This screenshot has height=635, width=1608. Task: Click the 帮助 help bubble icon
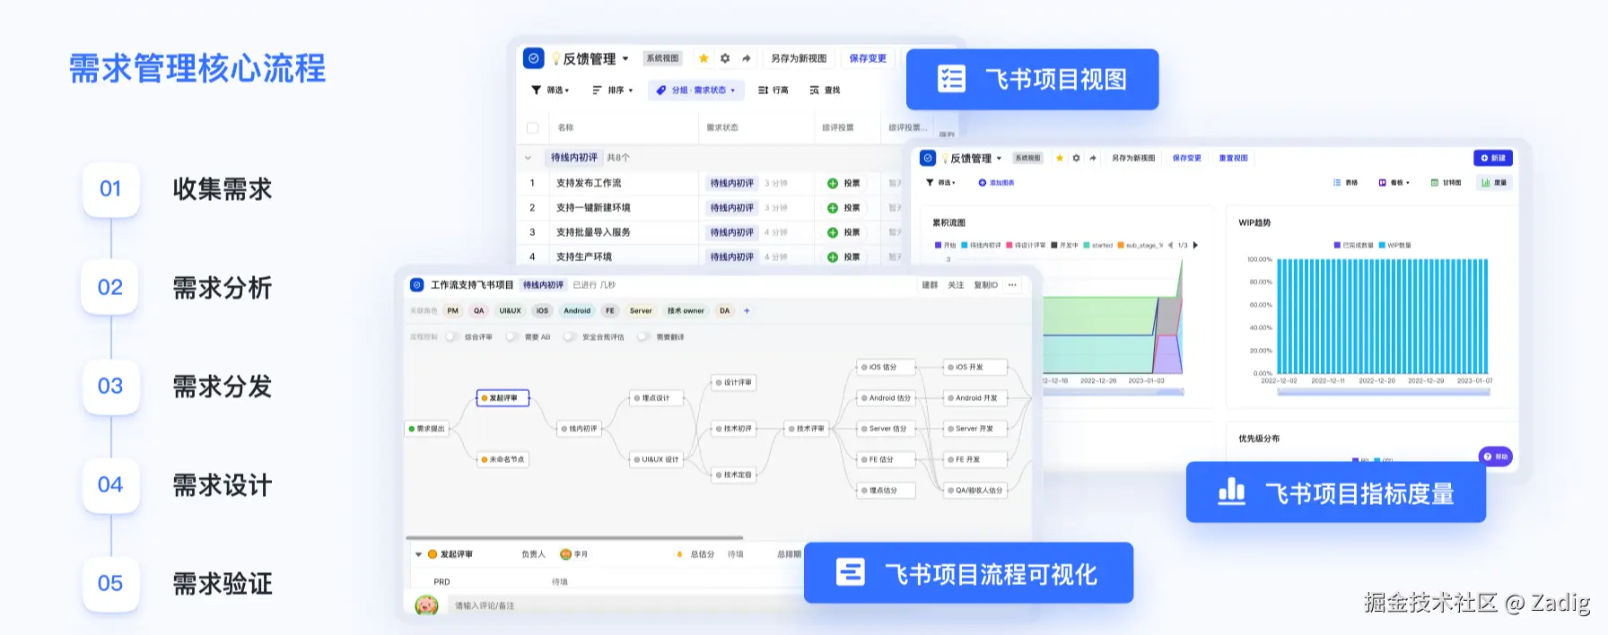pos(1496,457)
